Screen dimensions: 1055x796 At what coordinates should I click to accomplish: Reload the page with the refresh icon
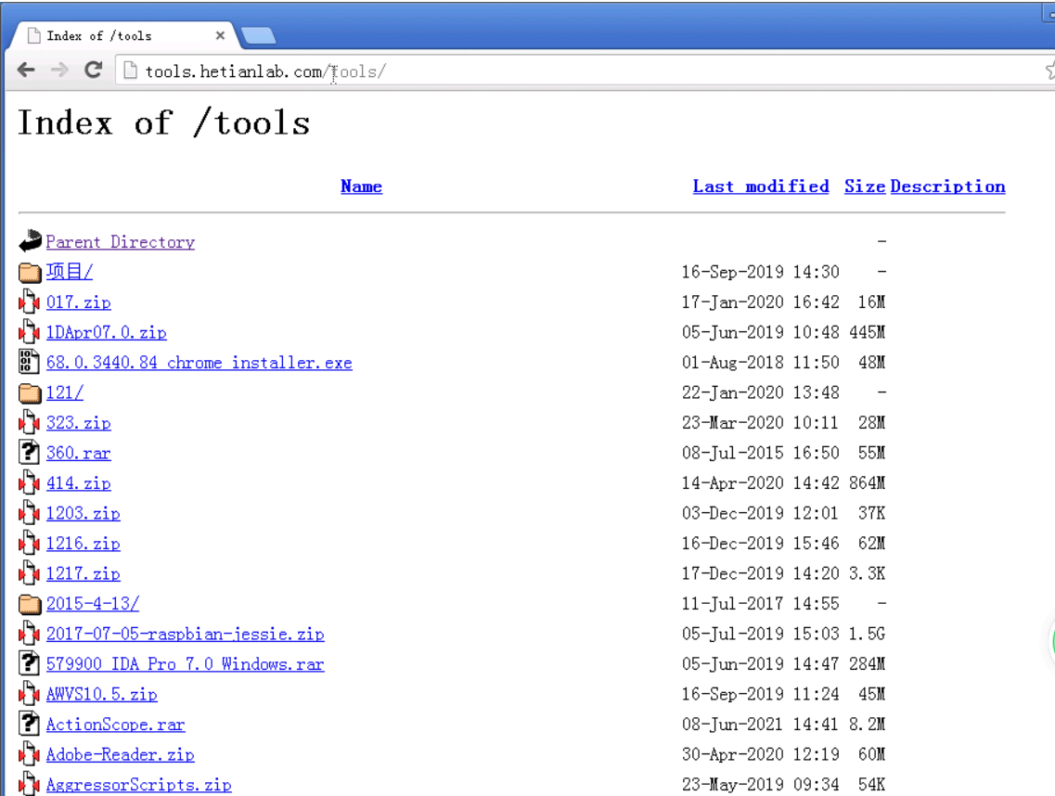point(94,70)
